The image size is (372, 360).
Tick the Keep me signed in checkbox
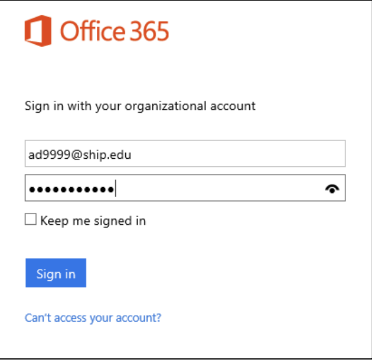tap(31, 219)
